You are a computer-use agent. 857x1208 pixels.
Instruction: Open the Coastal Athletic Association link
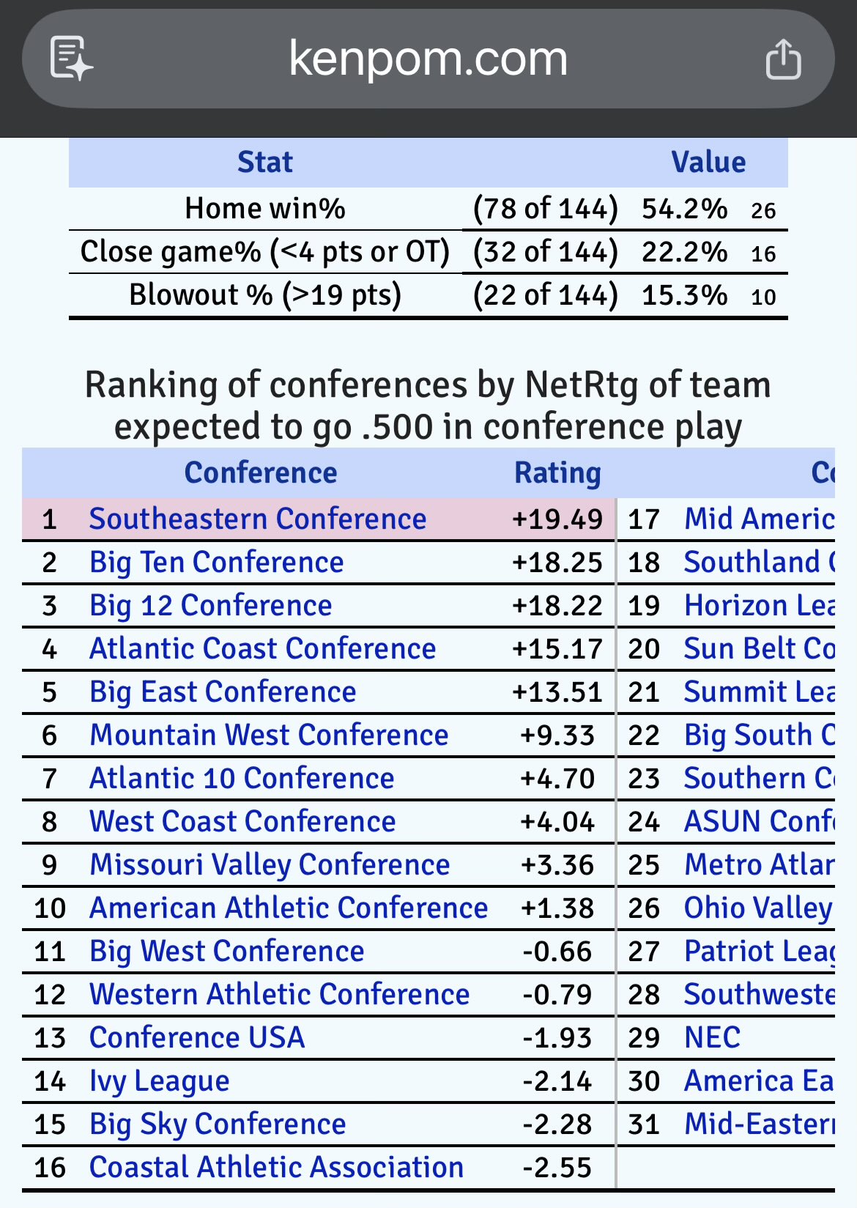276,1168
